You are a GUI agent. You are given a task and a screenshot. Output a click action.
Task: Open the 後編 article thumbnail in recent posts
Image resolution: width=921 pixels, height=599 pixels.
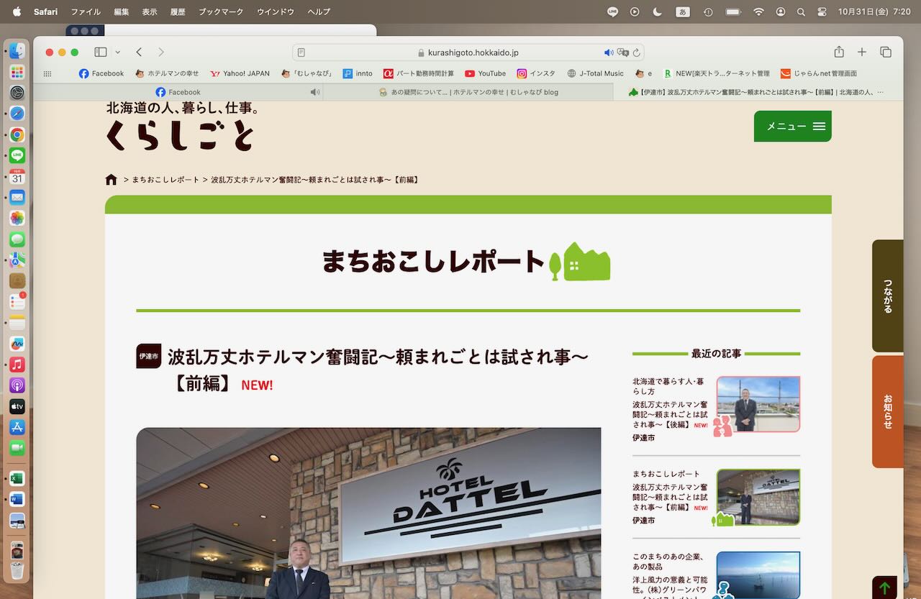point(758,404)
